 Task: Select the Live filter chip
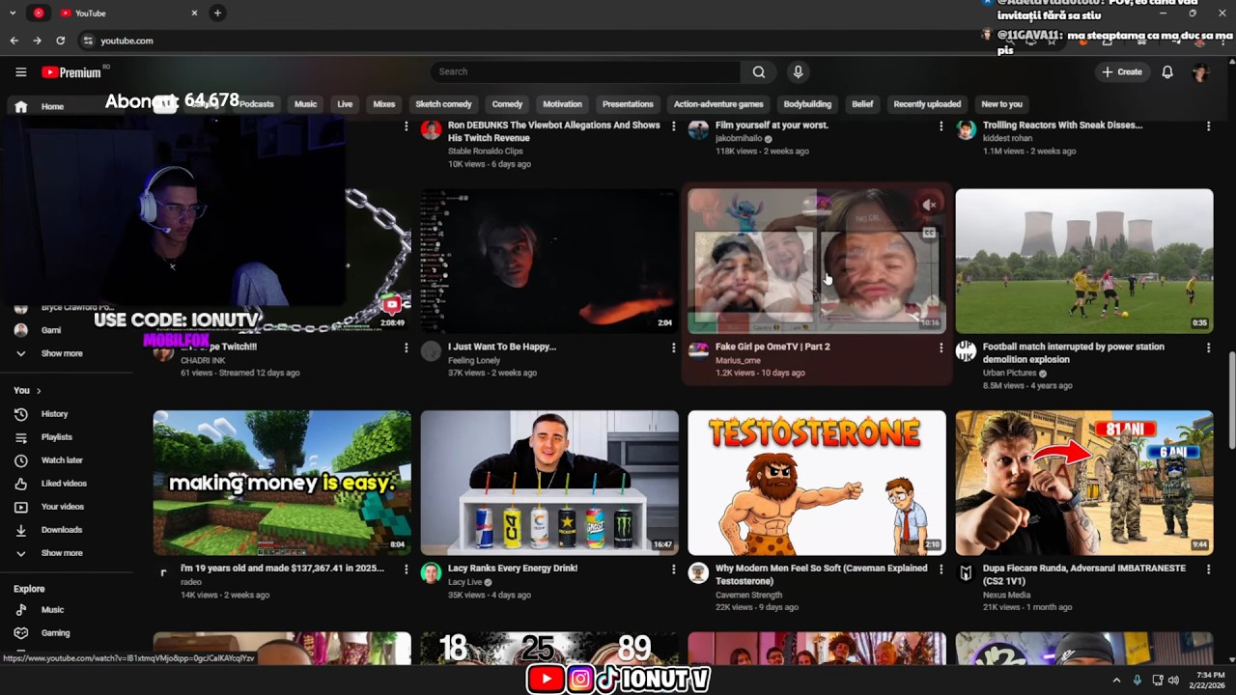tap(345, 104)
